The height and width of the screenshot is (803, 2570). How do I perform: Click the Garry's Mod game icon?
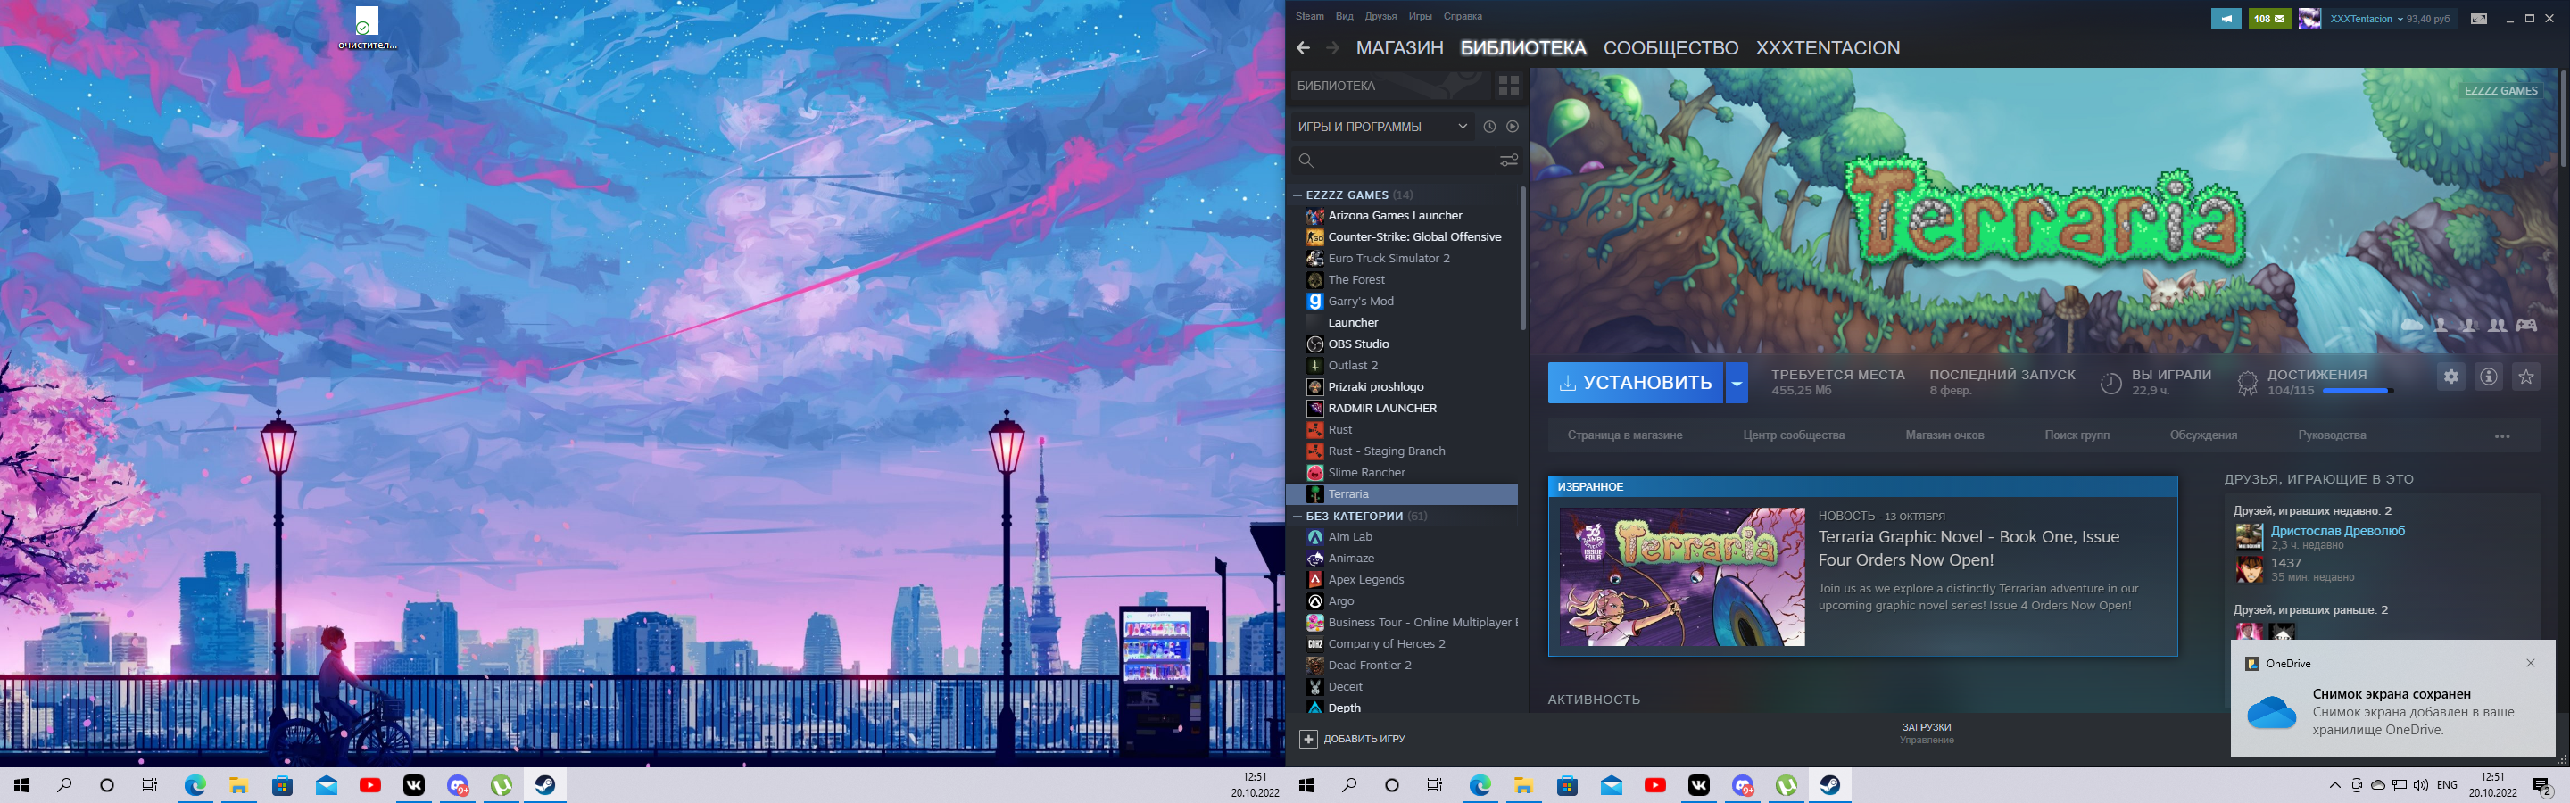coord(1315,302)
